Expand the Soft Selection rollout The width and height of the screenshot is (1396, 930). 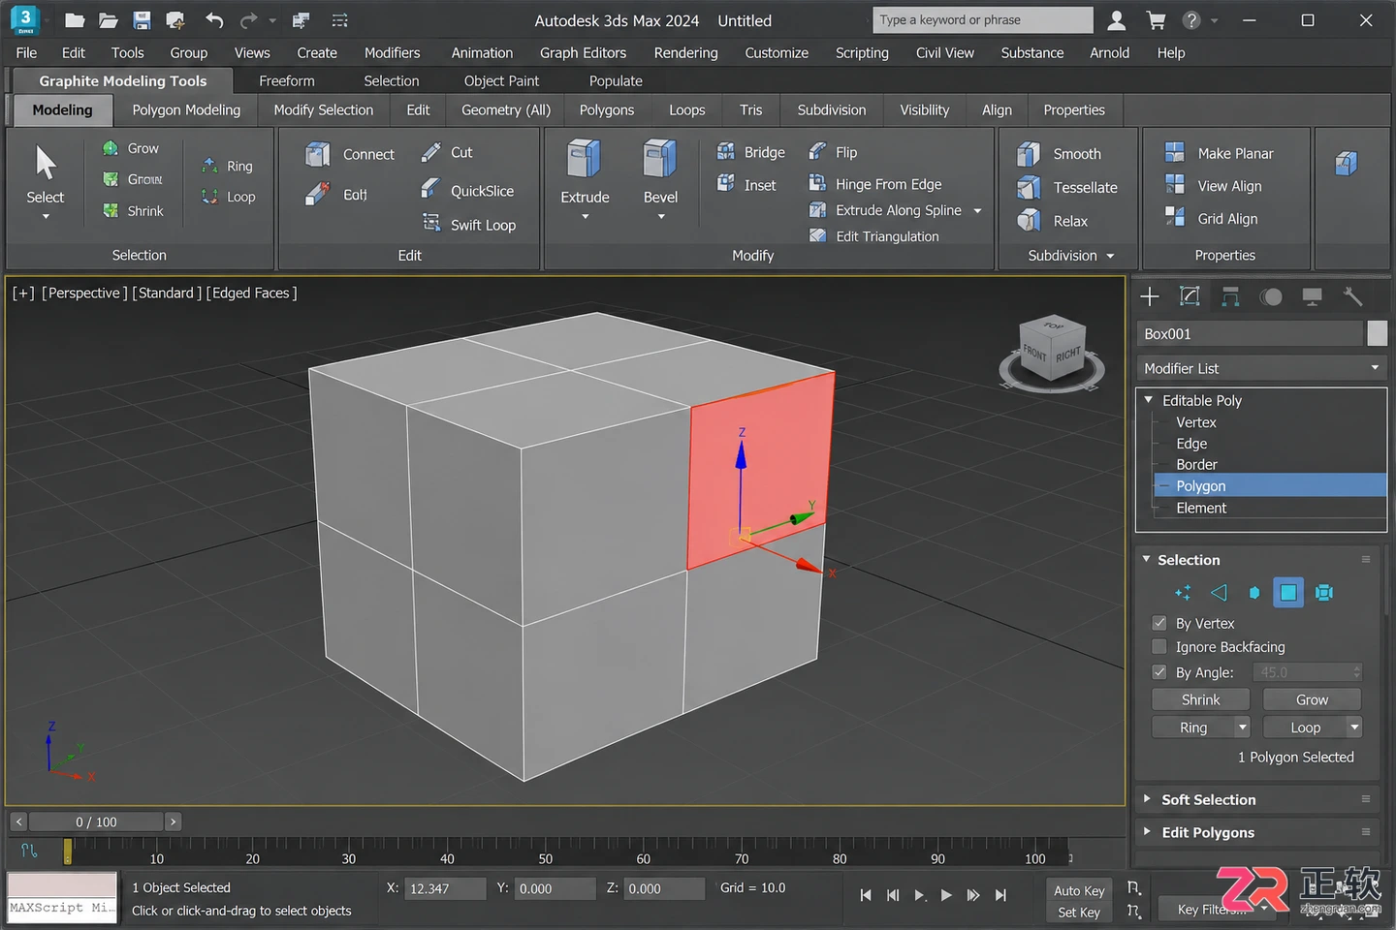coord(1147,799)
